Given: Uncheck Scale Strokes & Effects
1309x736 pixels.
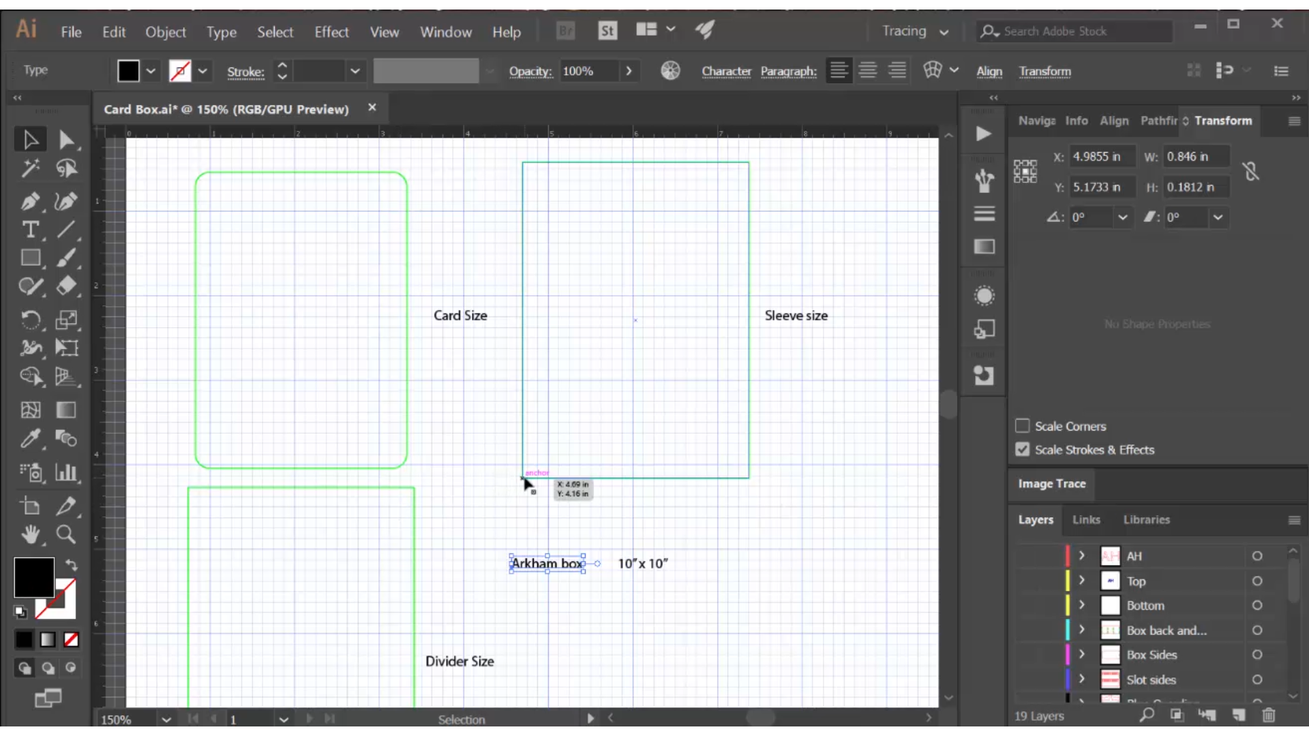Looking at the screenshot, I should pos(1024,450).
